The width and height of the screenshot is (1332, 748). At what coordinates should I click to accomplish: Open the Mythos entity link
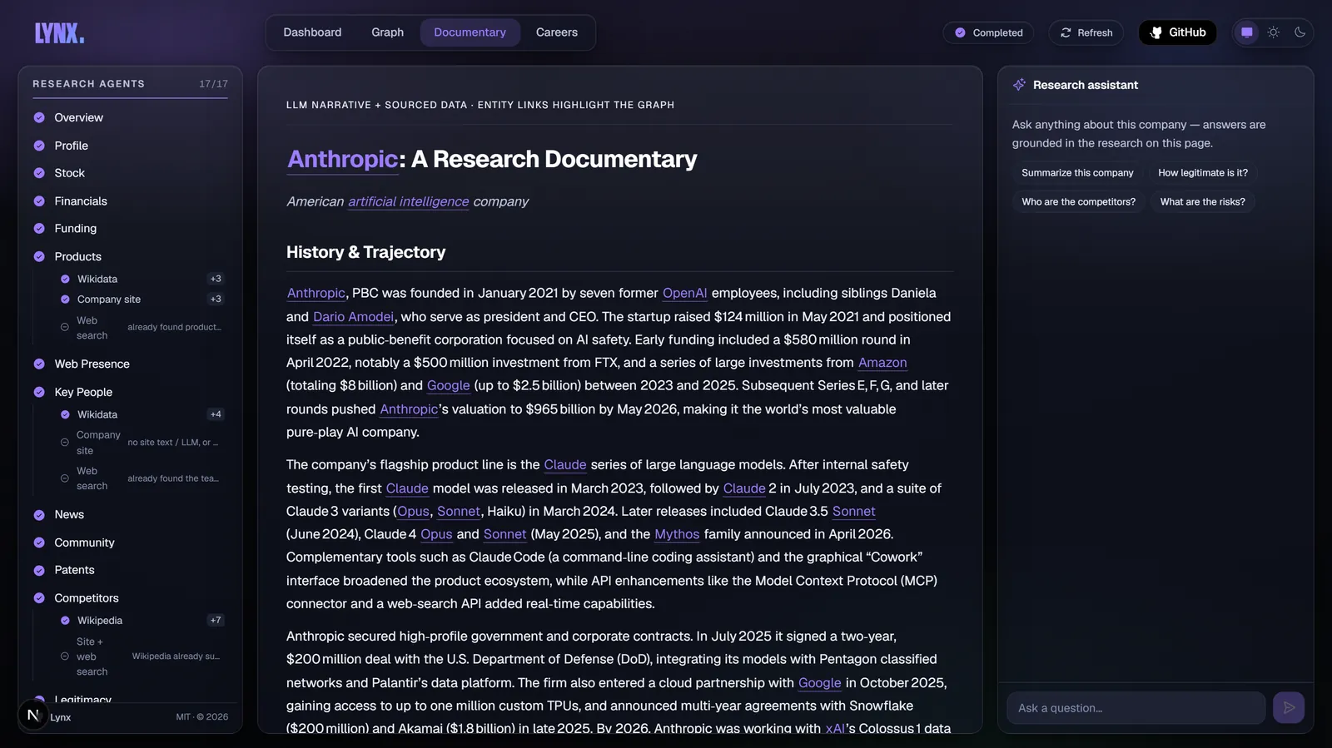coord(677,534)
